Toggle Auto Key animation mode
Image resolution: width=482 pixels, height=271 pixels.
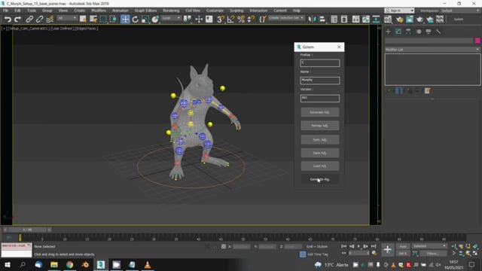403,246
